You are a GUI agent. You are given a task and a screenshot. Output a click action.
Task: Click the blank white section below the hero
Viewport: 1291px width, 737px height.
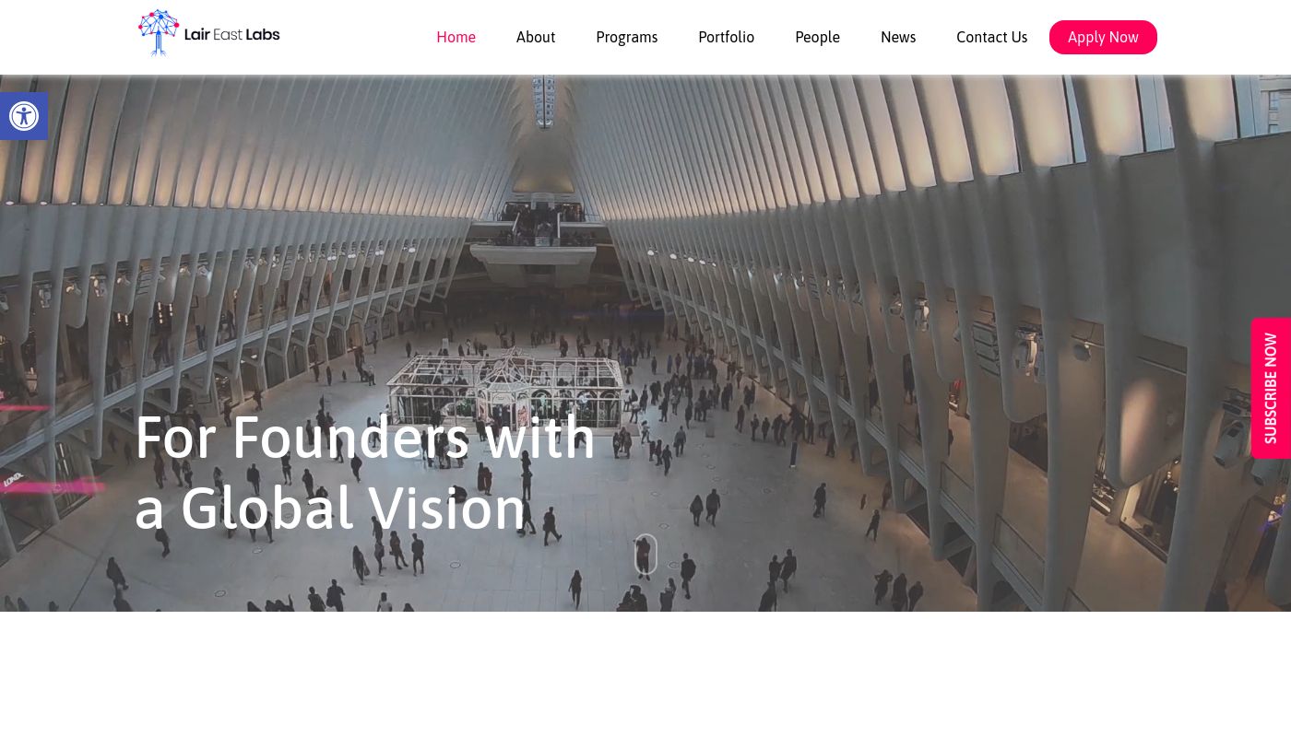click(645, 674)
